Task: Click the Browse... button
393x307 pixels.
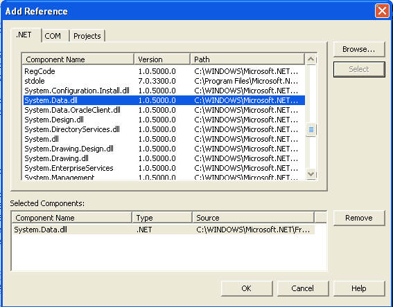Action: click(x=359, y=49)
